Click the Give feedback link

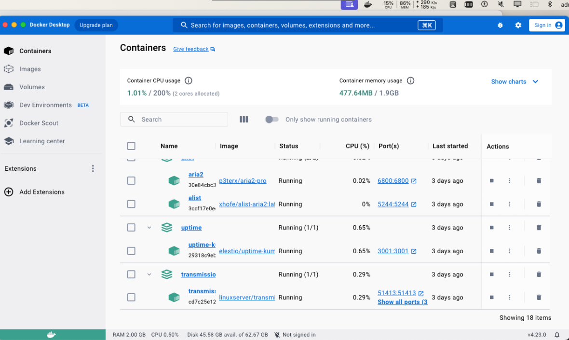[x=190, y=49]
